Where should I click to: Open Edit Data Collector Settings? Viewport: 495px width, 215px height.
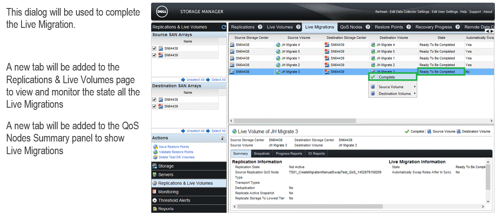(x=409, y=12)
